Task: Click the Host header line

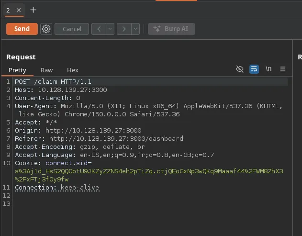Action: coord(61,90)
